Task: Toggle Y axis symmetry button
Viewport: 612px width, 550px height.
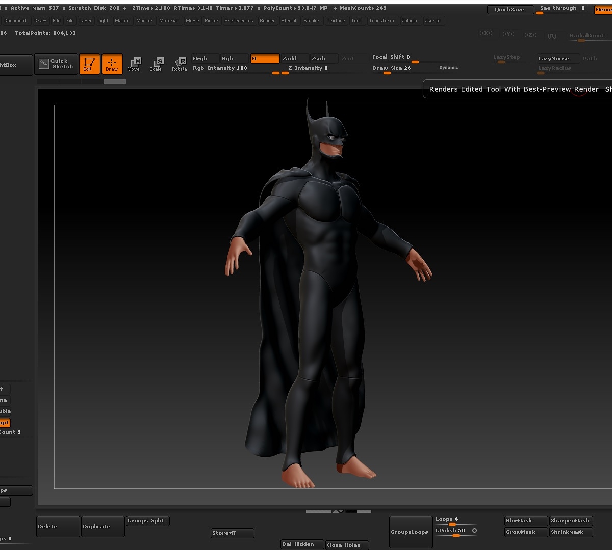Action: 508,34
